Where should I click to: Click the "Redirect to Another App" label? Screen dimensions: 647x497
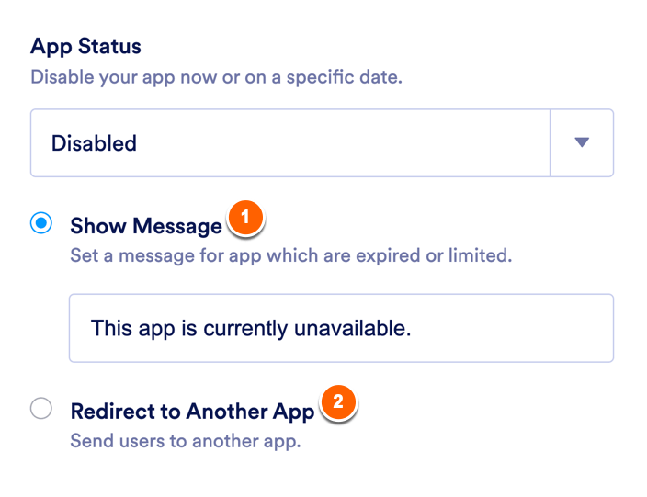click(192, 411)
